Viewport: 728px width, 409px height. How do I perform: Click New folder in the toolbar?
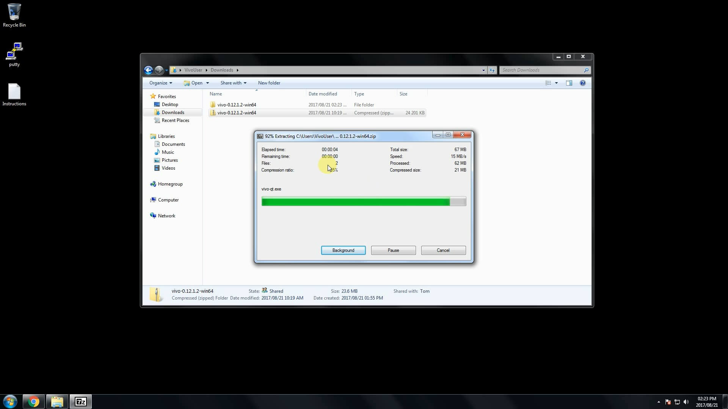tap(269, 83)
